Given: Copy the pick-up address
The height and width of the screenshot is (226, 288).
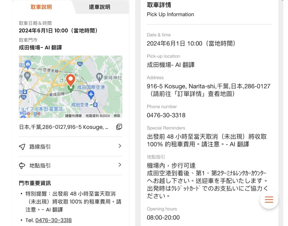Looking at the screenshot, I should pos(119,127).
